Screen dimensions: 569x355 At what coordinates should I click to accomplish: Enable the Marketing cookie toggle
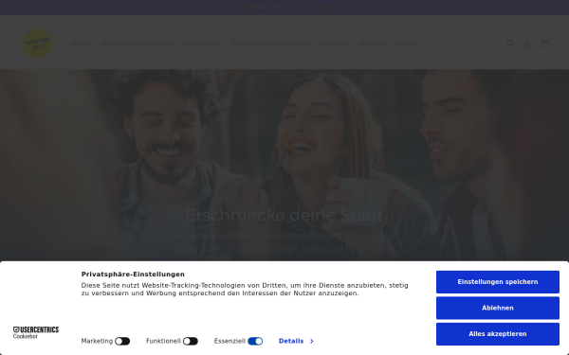(122, 341)
